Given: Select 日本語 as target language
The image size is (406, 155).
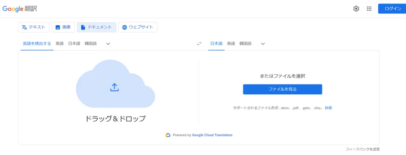Looking at the screenshot, I should [x=216, y=44].
